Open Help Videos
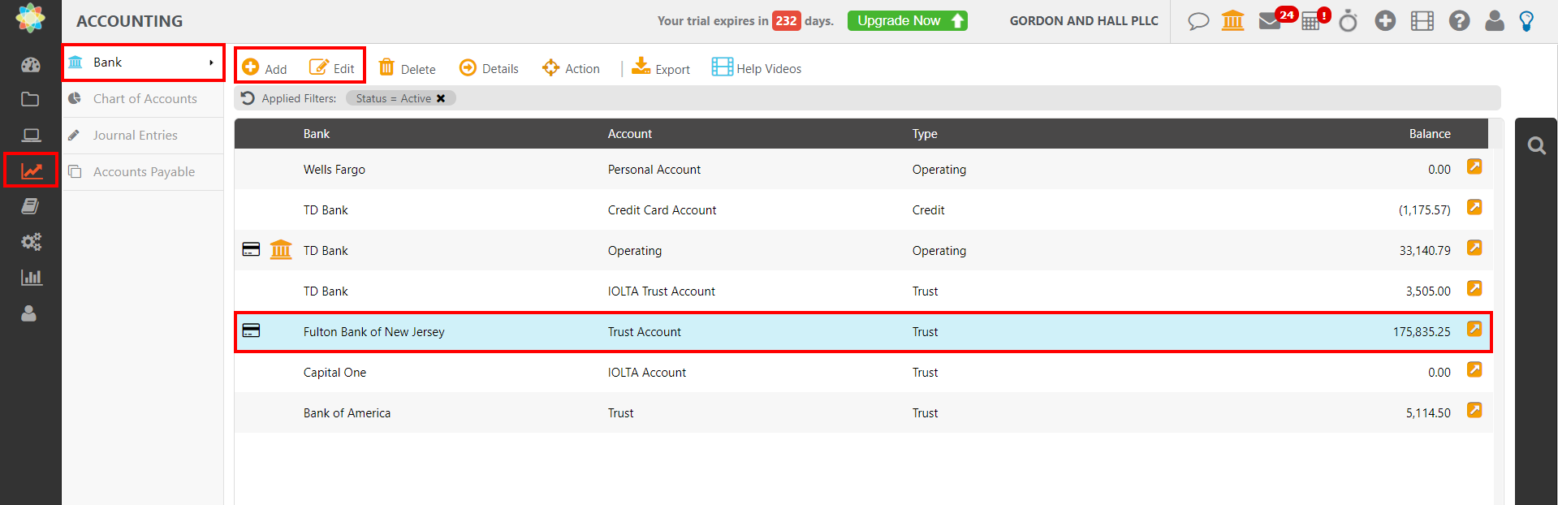Image resolution: width=1558 pixels, height=505 pixels. [x=757, y=68]
